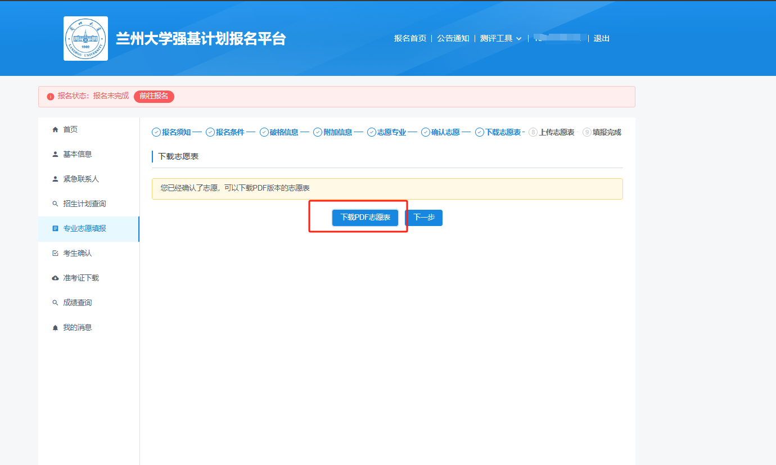
Task: Click the home icon beside 首页
Action: pyautogui.click(x=55, y=130)
